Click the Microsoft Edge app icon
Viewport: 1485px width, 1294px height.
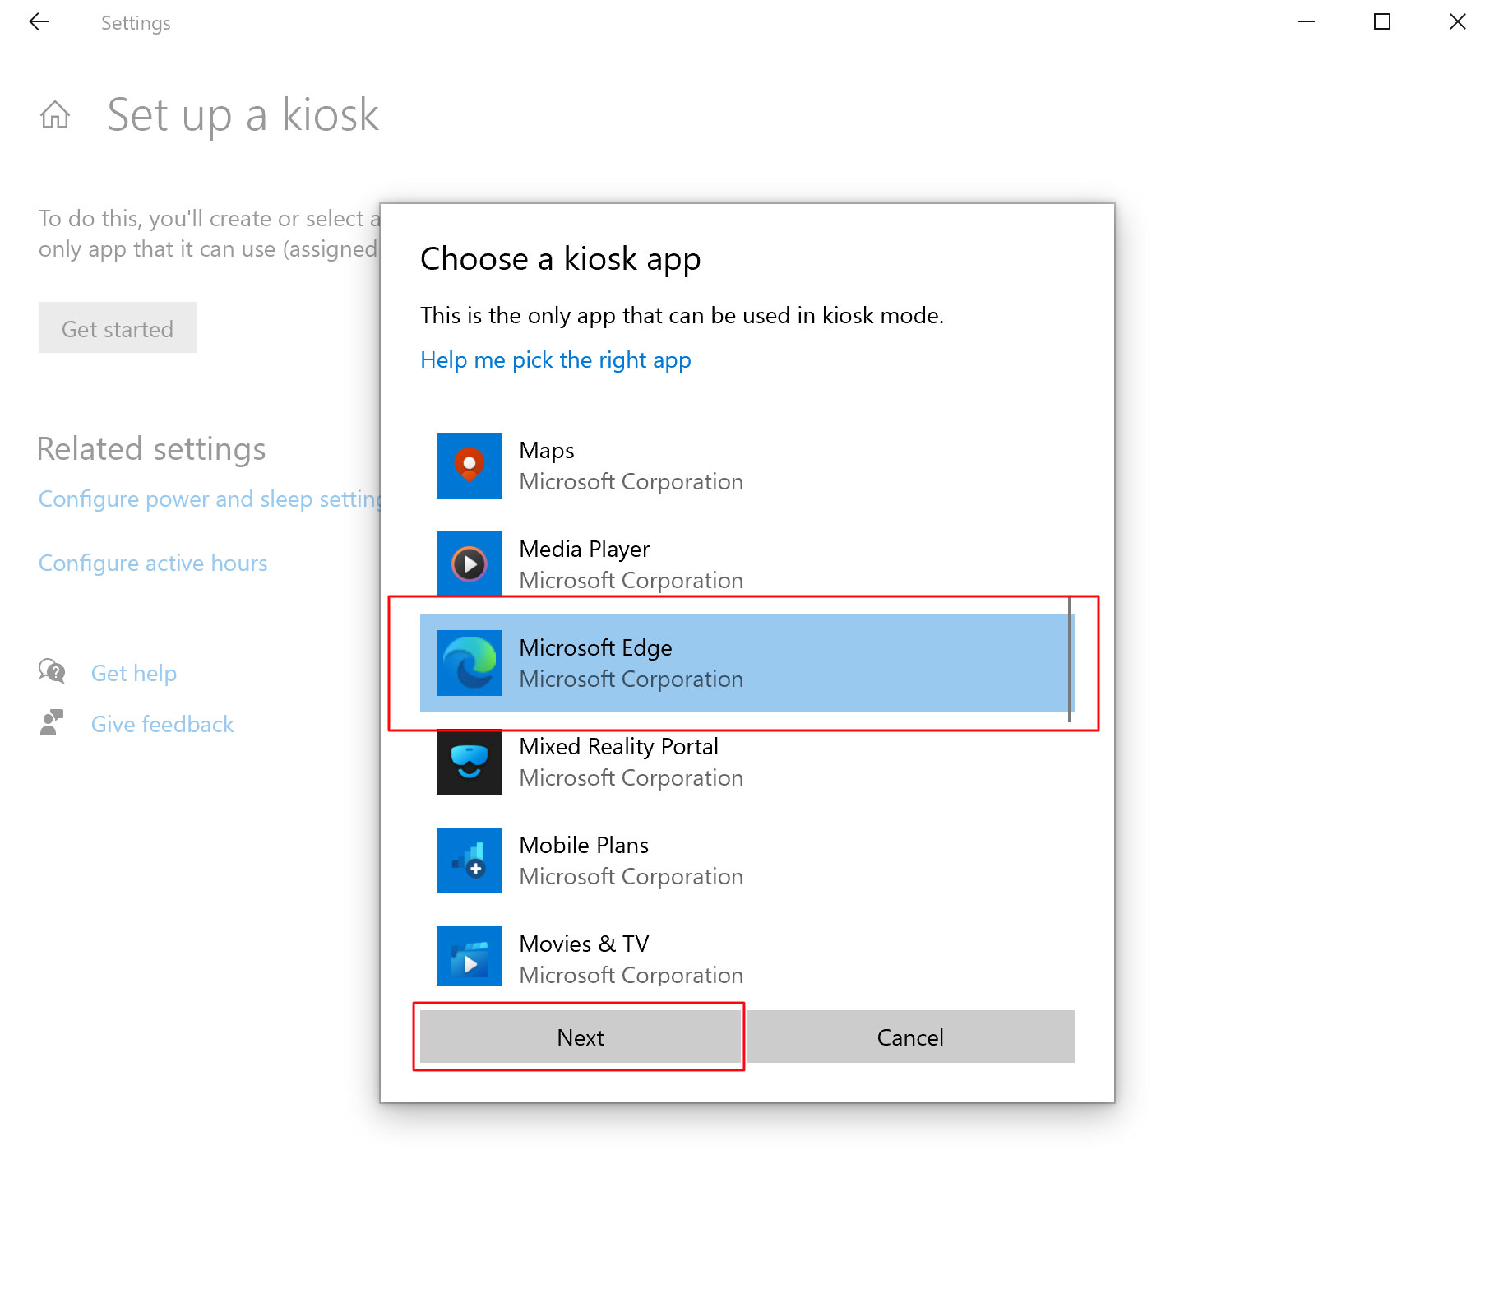click(469, 663)
